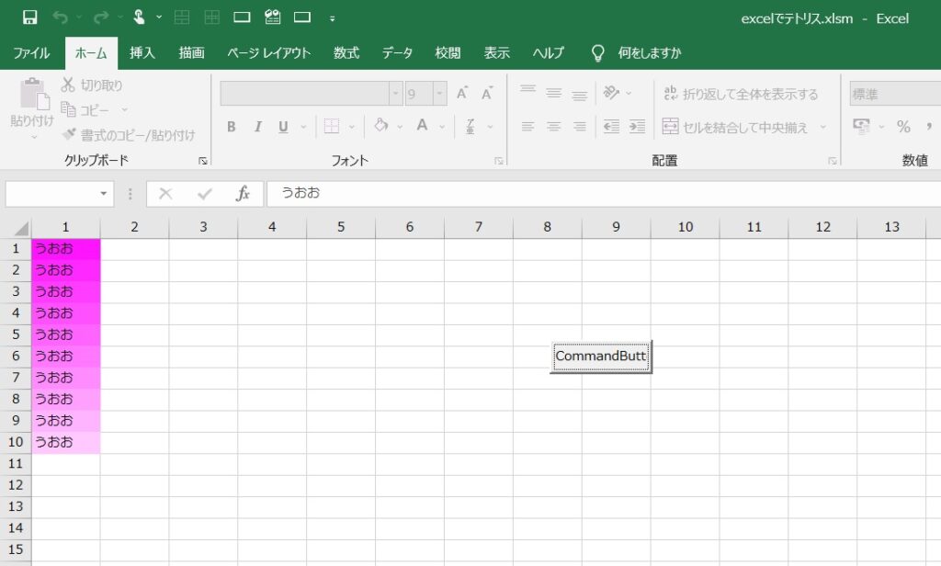
Task: Click the Undo arrow icon
Action: [60, 17]
